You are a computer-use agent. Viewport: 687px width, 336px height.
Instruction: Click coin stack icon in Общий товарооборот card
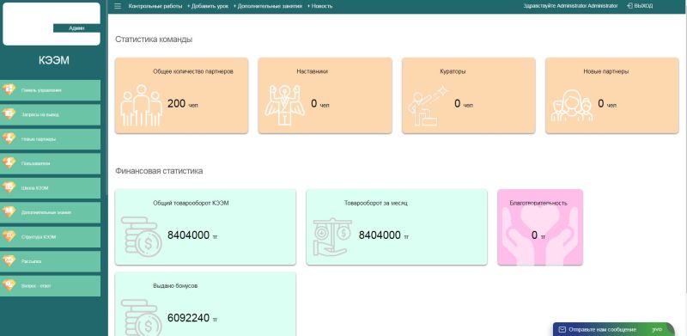coord(141,237)
